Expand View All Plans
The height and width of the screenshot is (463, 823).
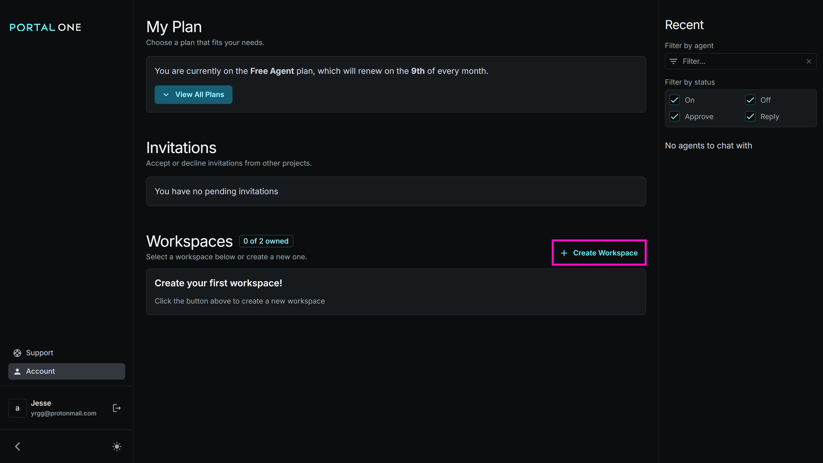(x=193, y=95)
